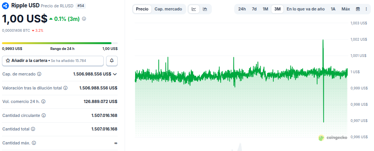Open the three-dot chart options menu
Viewport: 374px width, 151px height.
[x=366, y=9]
